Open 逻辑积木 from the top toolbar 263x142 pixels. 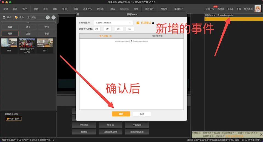179,9
